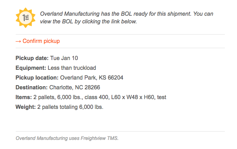Click Overland Manufacturing name in header message
The width and height of the screenshot is (237, 149).
70,14
